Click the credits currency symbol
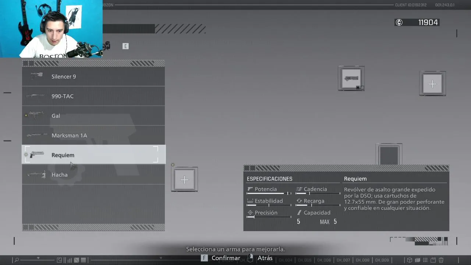Viewport: 471px width, 265px height. pyautogui.click(x=399, y=22)
